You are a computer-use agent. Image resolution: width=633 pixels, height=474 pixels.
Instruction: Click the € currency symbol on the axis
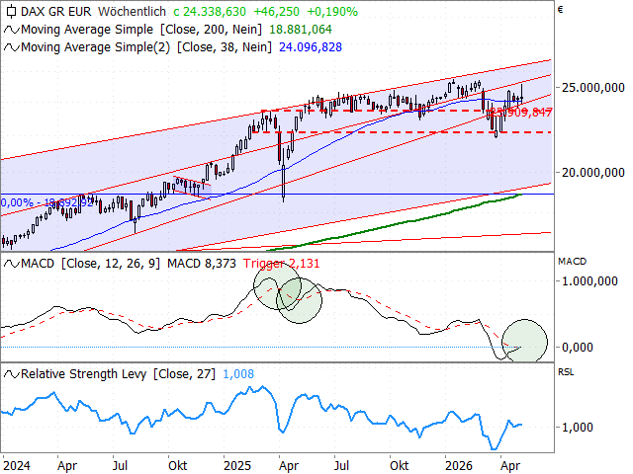pos(560,10)
